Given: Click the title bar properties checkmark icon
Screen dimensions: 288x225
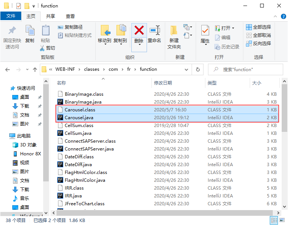Looking at the screenshot, I should tap(19, 6).
